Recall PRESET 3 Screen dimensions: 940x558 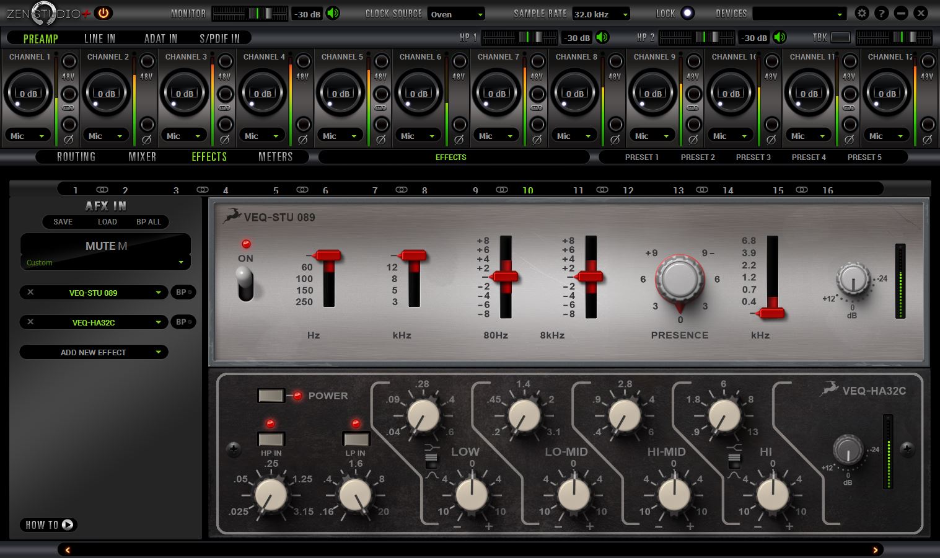tap(753, 157)
